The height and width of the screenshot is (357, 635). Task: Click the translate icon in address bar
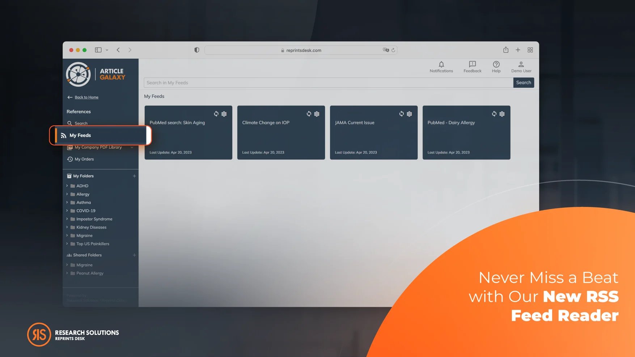(x=386, y=50)
